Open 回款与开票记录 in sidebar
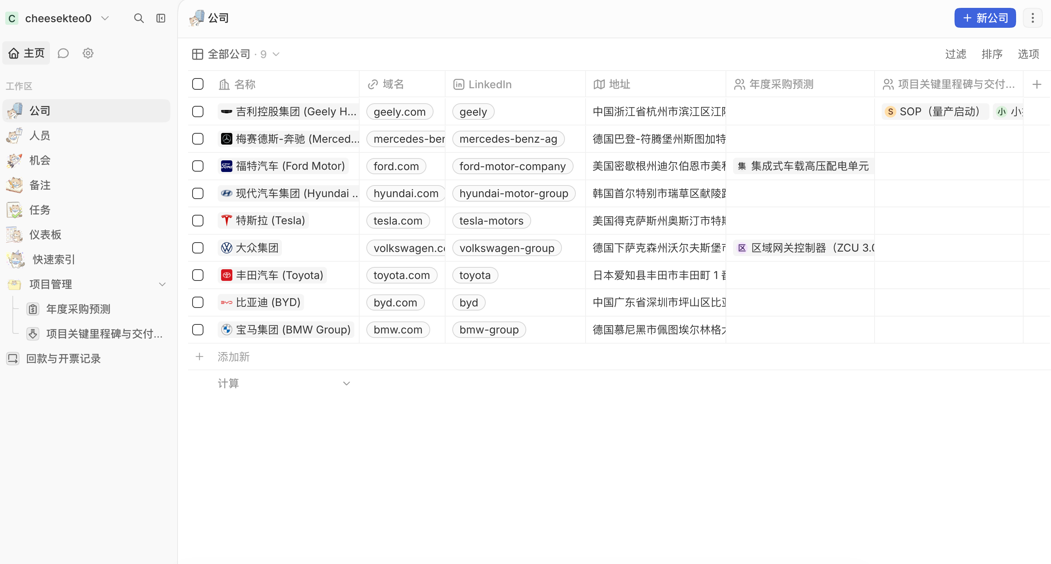Viewport: 1051px width, 564px height. point(86,358)
